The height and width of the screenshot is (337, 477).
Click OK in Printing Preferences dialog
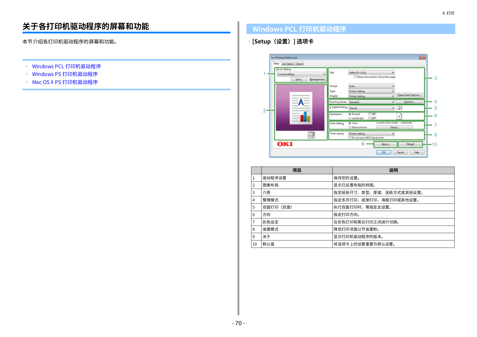pos(384,152)
